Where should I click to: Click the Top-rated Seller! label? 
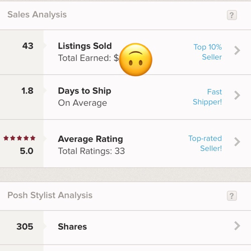point(205,143)
